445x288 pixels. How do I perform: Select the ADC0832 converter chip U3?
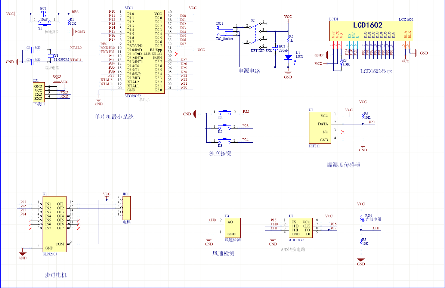[300, 228]
